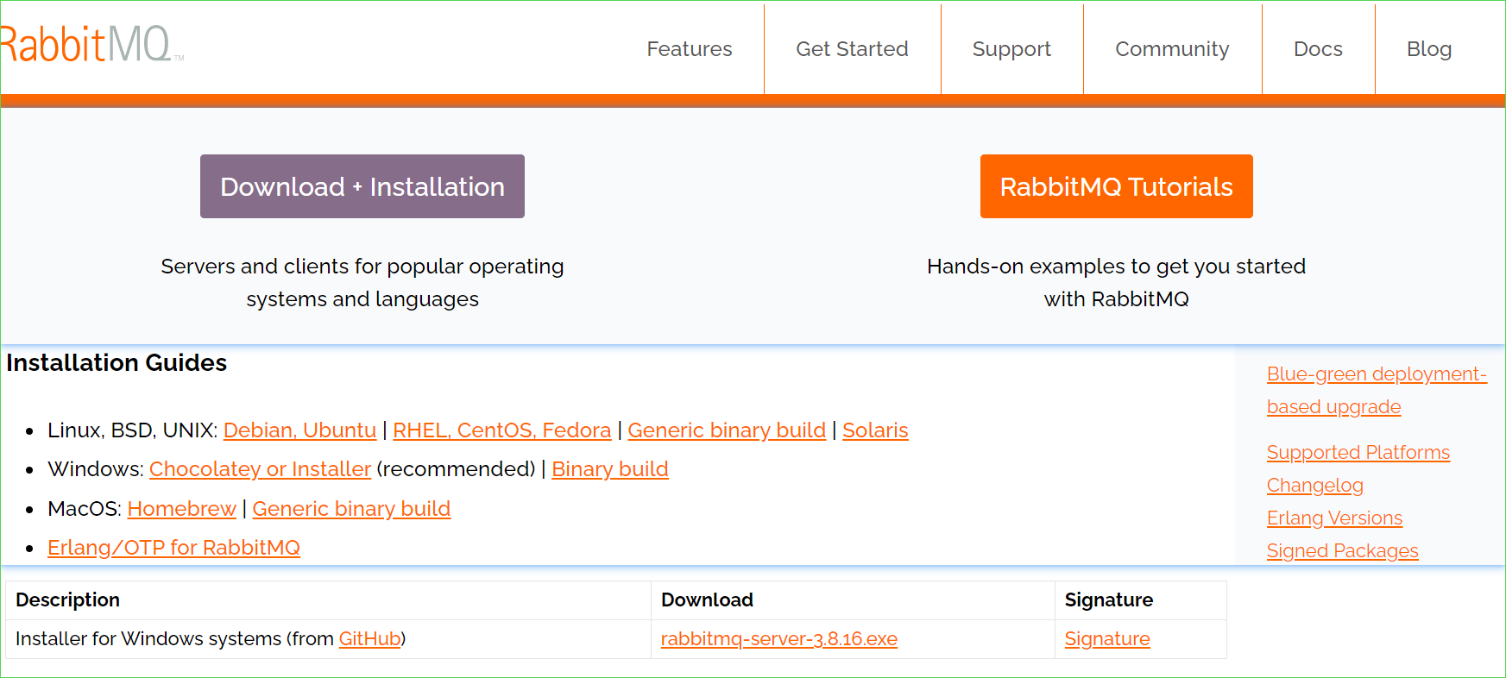Open the Erlang/OTP for RabbitMQ link
The height and width of the screenshot is (678, 1506).
(173, 547)
